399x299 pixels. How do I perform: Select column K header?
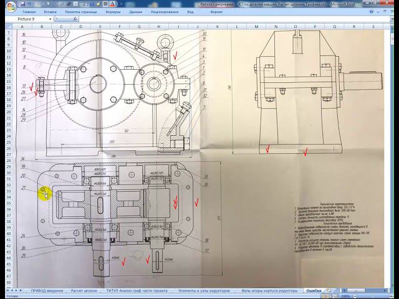[x=218, y=26]
